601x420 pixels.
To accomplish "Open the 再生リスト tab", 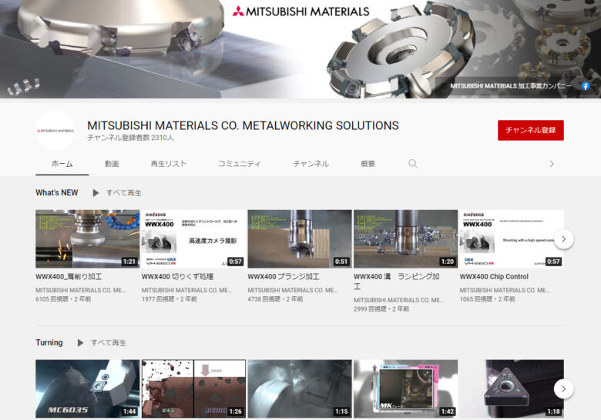I will [168, 164].
